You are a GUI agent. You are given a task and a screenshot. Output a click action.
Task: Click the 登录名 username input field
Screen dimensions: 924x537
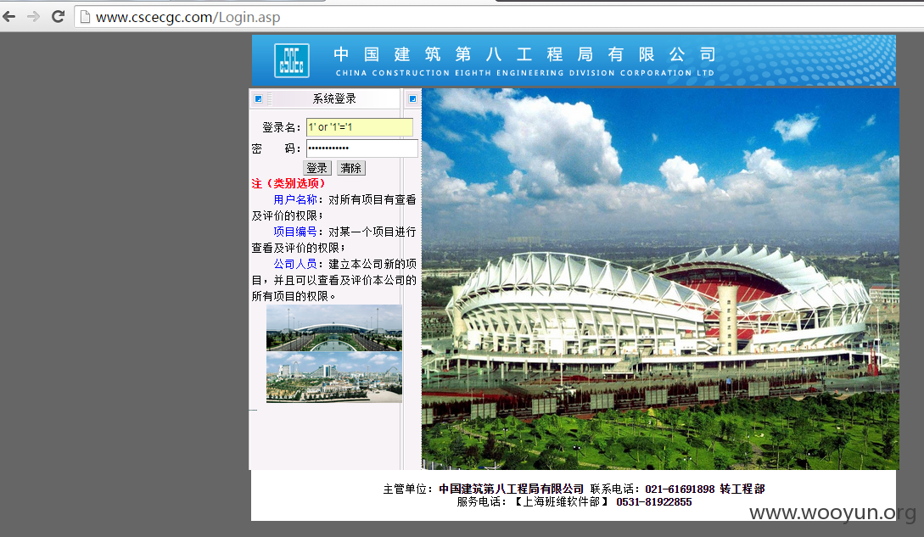pyautogui.click(x=360, y=126)
